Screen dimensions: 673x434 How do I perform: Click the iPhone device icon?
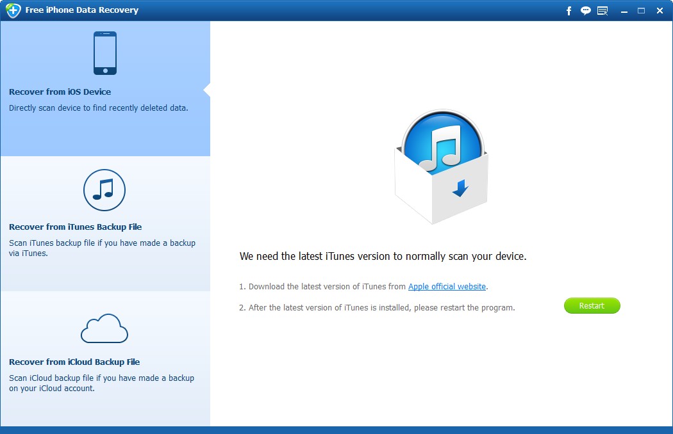pyautogui.click(x=105, y=53)
